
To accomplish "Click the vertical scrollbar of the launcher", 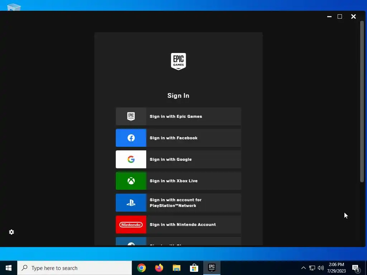I will coord(362,101).
